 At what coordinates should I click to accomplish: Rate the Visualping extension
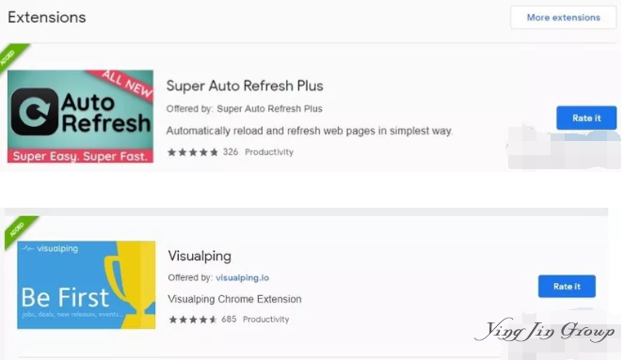[567, 287]
